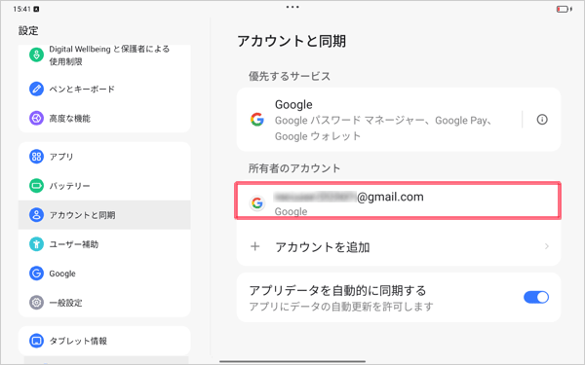Disable automatic app data sync switch
The image size is (585, 365).
pyautogui.click(x=536, y=297)
